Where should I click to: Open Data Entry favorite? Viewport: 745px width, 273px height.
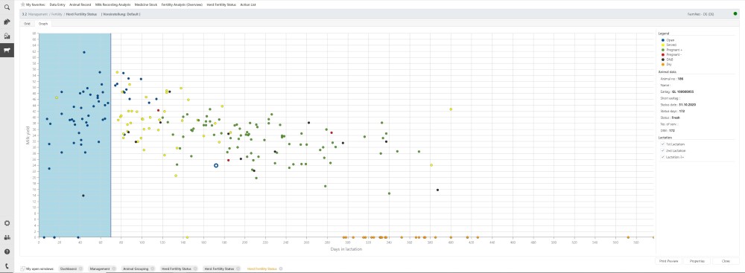[57, 4]
